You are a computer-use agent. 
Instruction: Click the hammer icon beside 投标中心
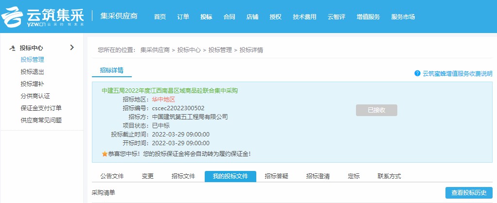click(13, 48)
